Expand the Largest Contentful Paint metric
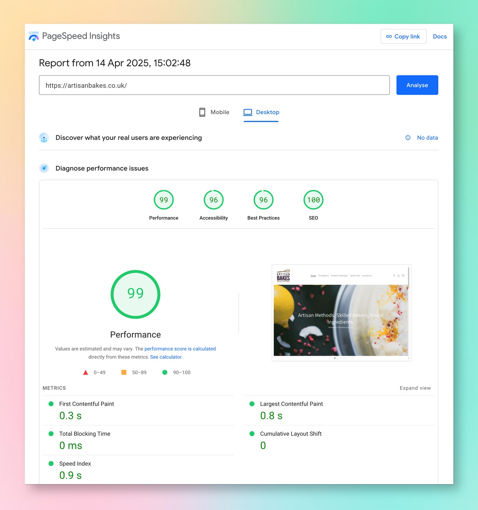This screenshot has width=478, height=510. coord(291,404)
